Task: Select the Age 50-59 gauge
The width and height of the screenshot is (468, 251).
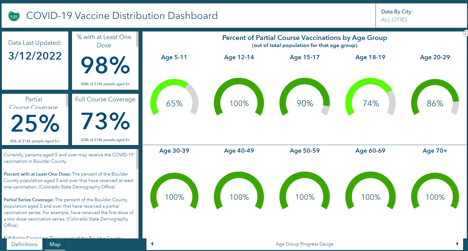Action: tap(305, 191)
